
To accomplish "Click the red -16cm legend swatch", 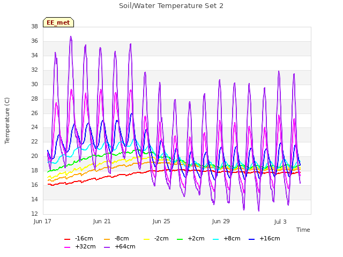I will pyautogui.click(x=67, y=239).
